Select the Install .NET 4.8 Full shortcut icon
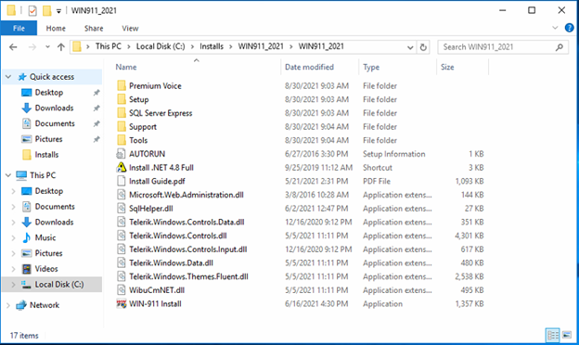The height and width of the screenshot is (345, 579). click(122, 168)
